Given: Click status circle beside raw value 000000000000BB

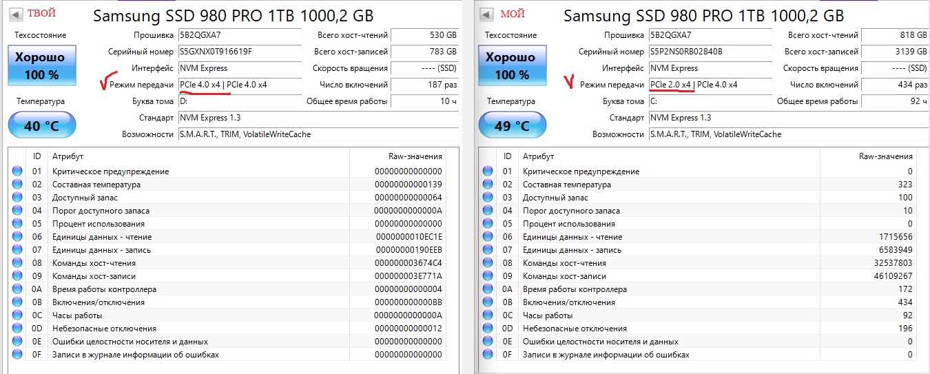Looking at the screenshot, I should [17, 302].
